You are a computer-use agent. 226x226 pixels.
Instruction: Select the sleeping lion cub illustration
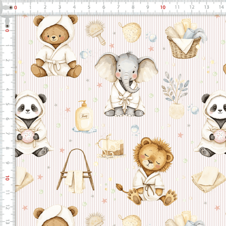pyautogui.click(x=148, y=171)
